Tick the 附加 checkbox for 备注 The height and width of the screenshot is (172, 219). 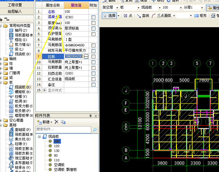tap(93, 85)
